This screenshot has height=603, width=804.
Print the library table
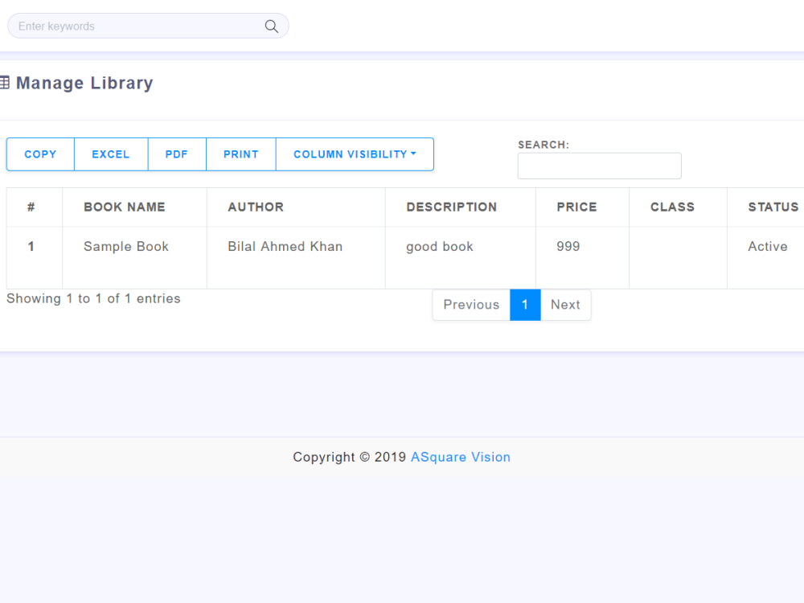(240, 154)
